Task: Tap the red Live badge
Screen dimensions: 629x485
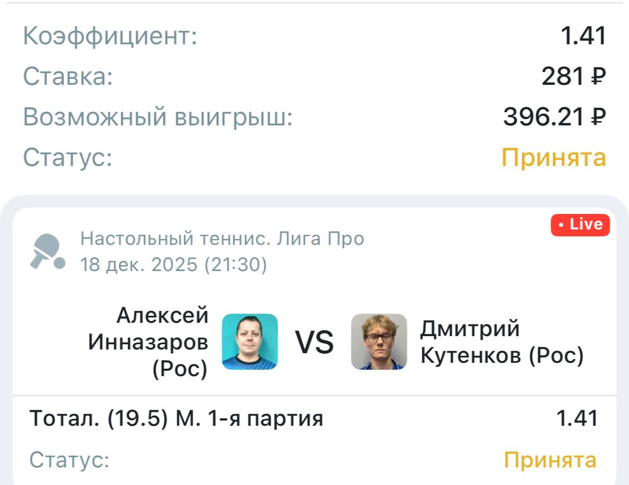Action: coord(580,225)
